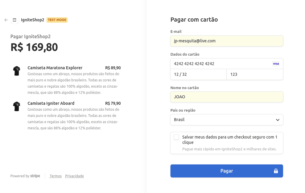Enable save my data for 1-click checkout

coord(176,137)
